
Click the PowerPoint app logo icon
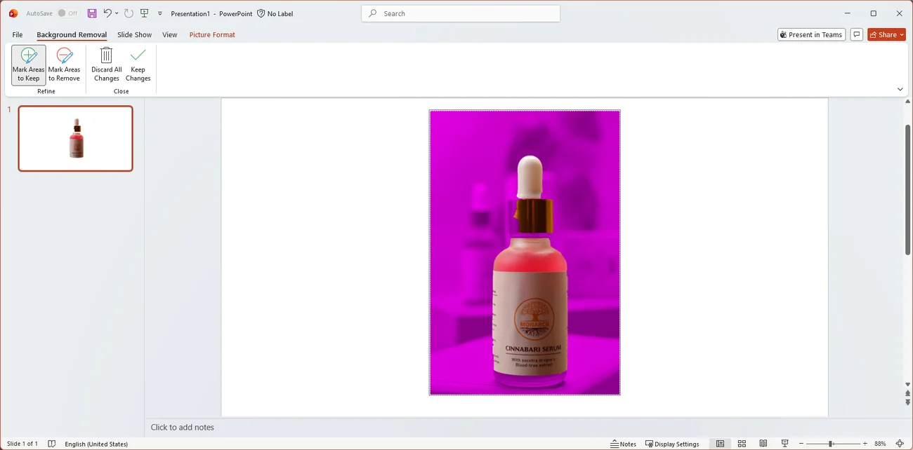tap(13, 13)
